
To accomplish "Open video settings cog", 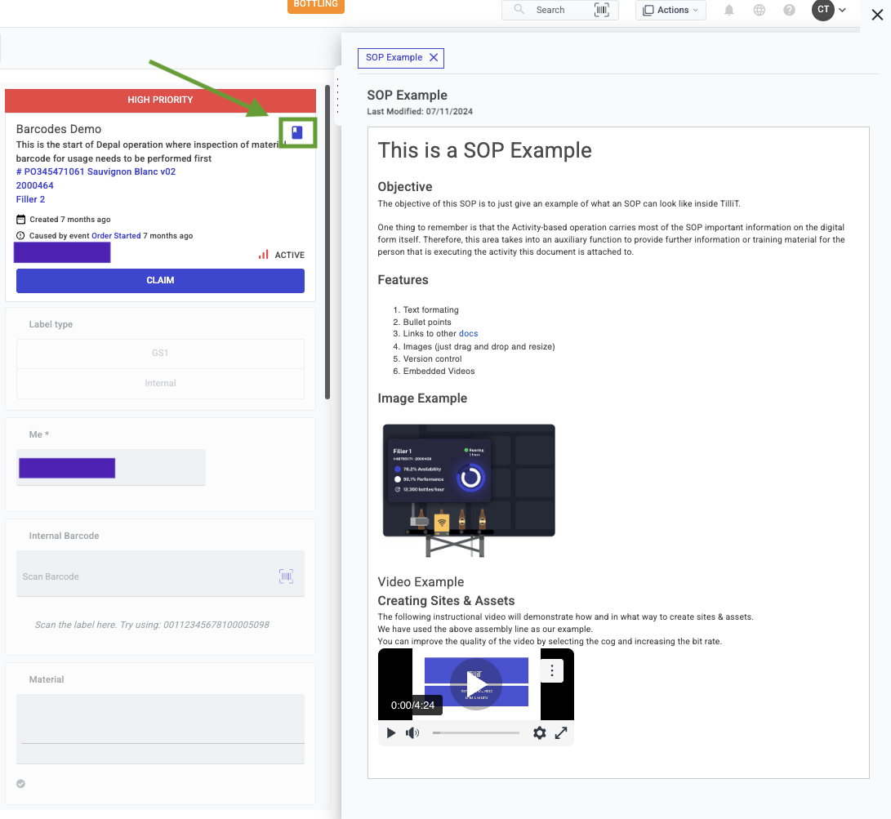I will point(539,733).
